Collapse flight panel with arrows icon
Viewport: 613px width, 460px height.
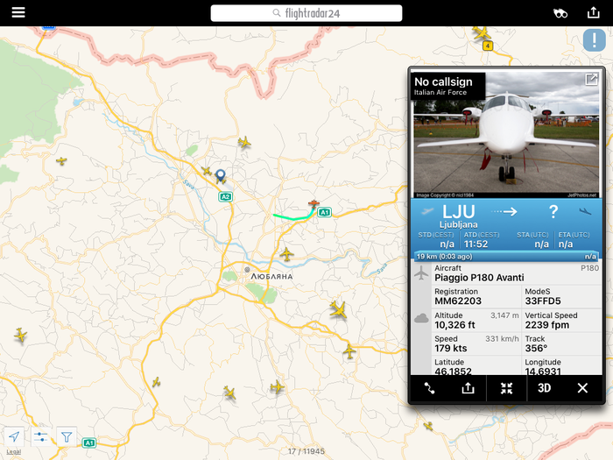coord(506,388)
